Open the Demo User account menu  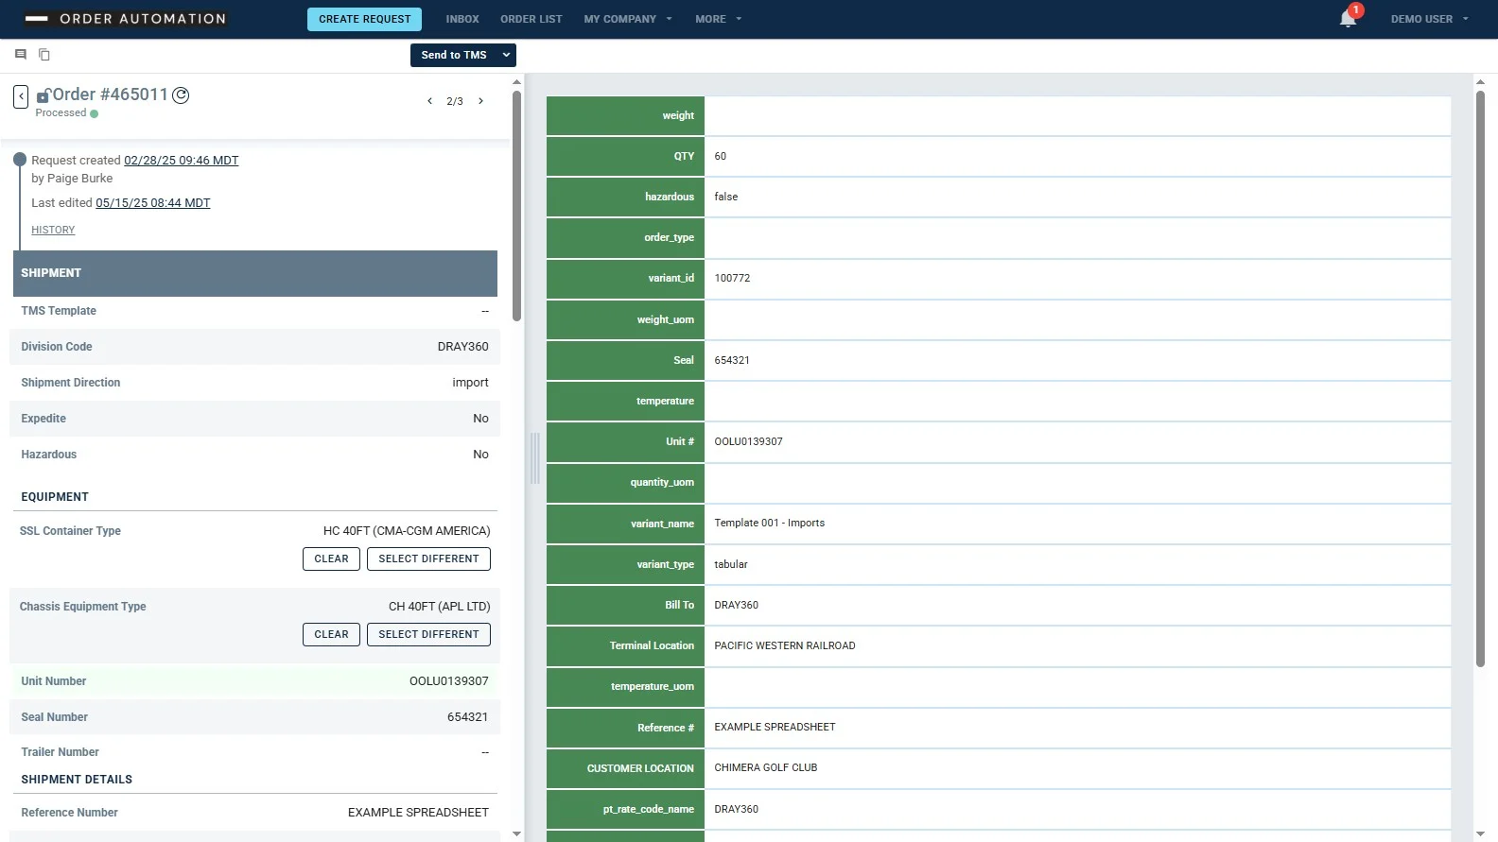(1430, 19)
